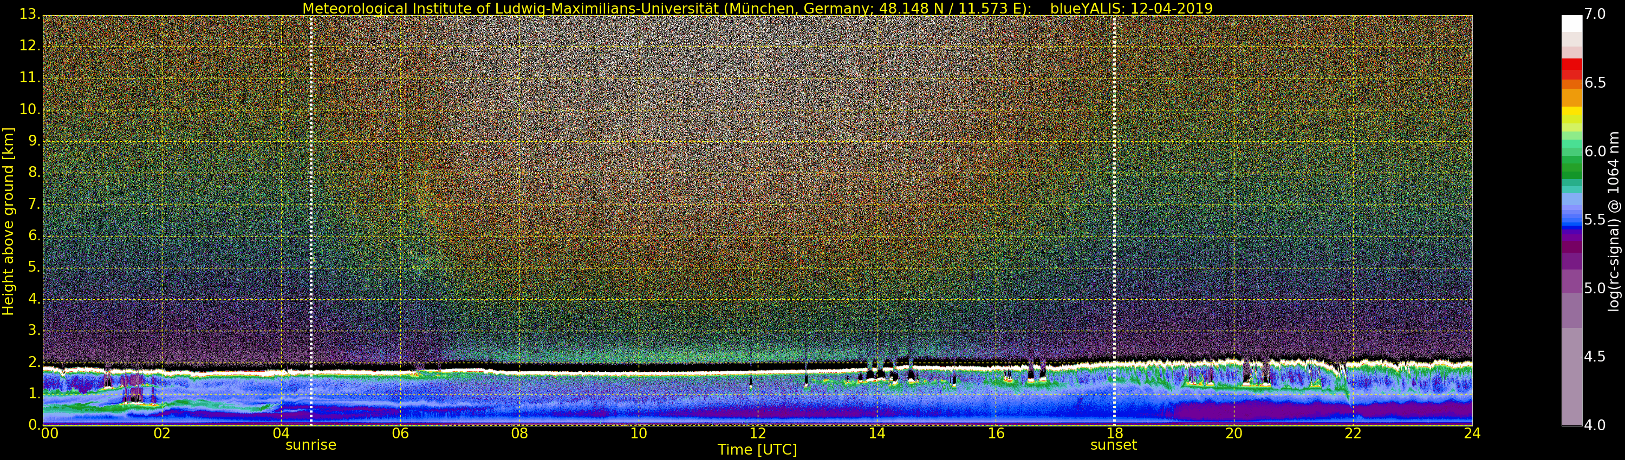
Task: Click the white dotted sunset marker line
Action: point(1114,220)
